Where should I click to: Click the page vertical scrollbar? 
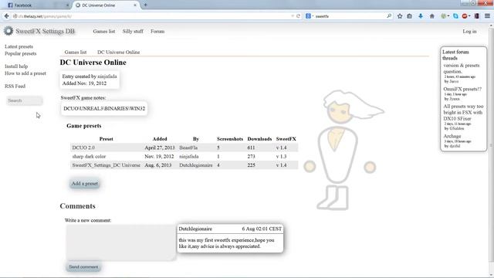coord(492,145)
